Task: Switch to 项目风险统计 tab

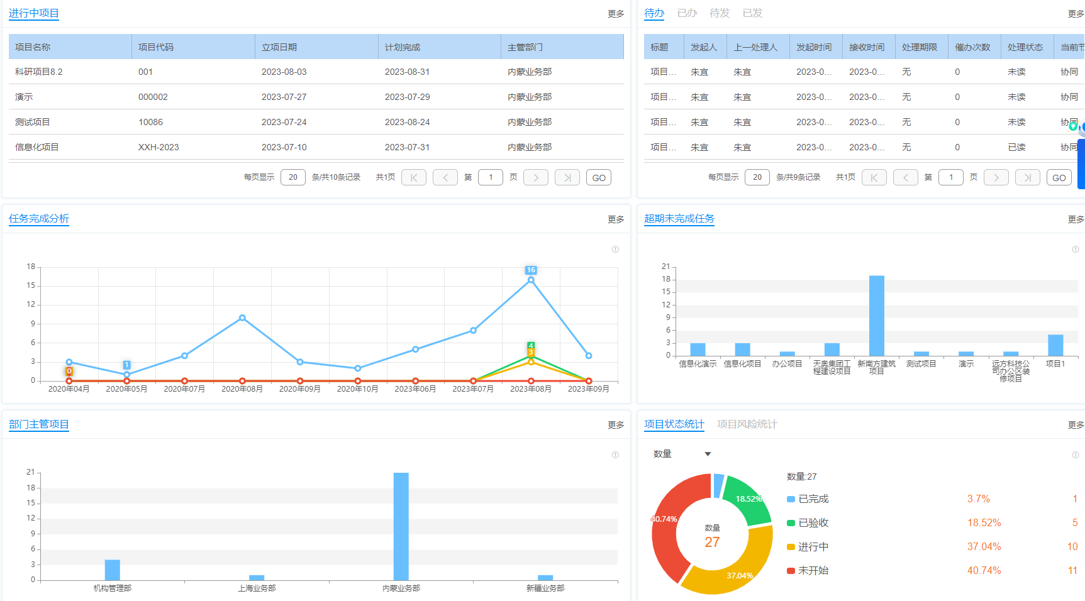Action: click(747, 424)
